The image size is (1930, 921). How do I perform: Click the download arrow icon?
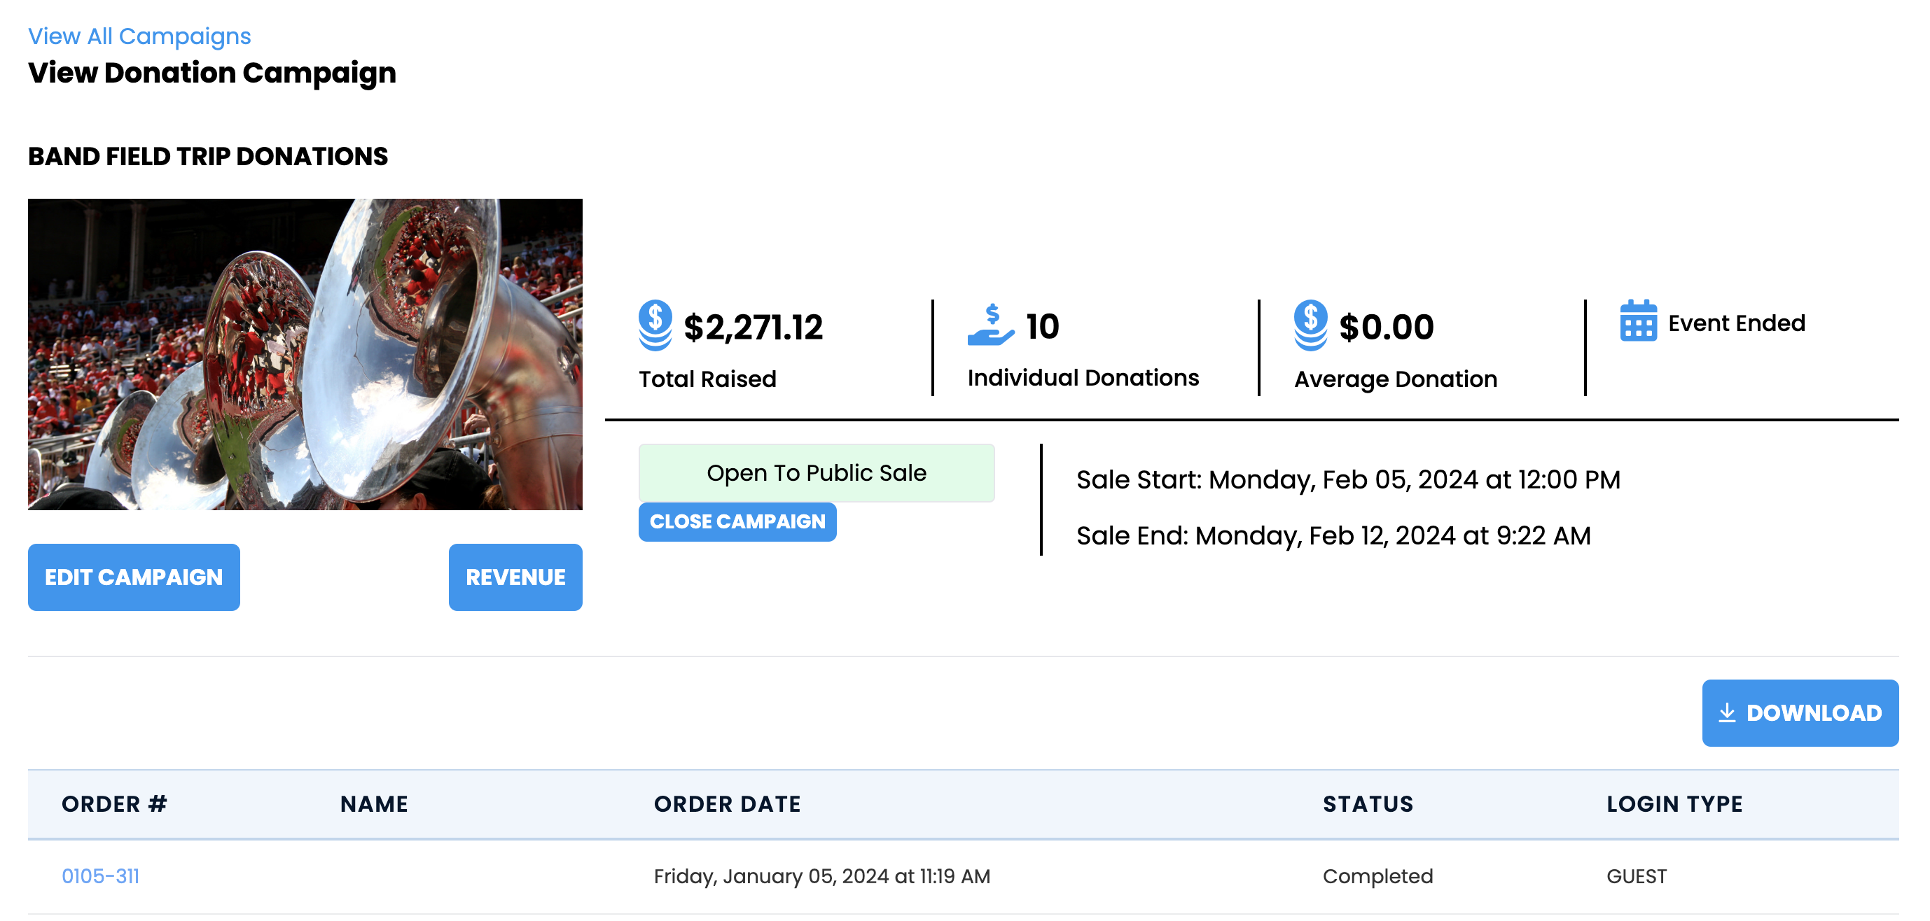(x=1726, y=712)
